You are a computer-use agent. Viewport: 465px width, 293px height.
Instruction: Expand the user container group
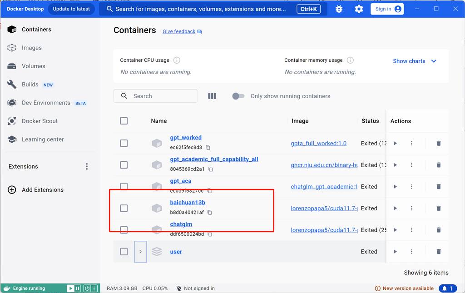[140, 252]
